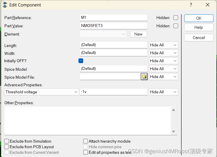
Task: Enable Exclude from Simulation
Action: coord(6,141)
